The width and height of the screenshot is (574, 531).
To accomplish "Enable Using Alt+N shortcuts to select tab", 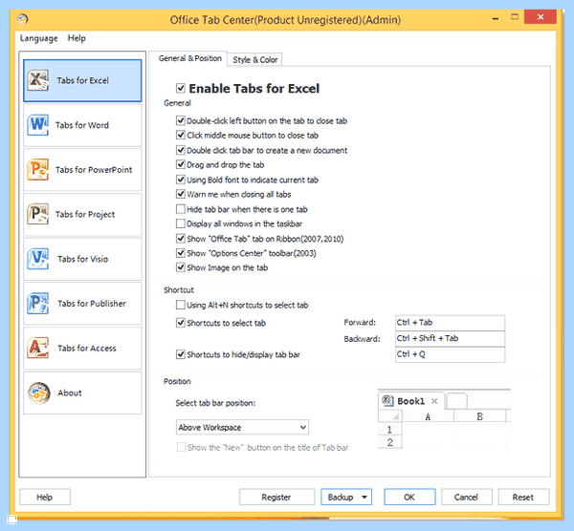I will click(x=181, y=305).
